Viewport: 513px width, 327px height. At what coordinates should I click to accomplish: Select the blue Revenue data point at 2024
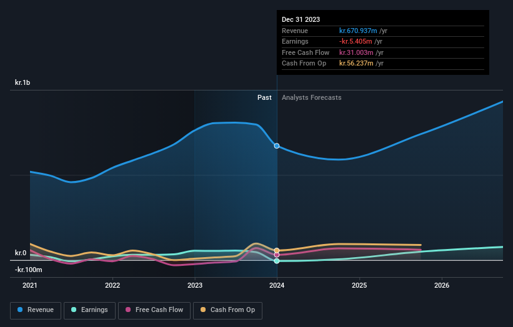tap(277, 145)
